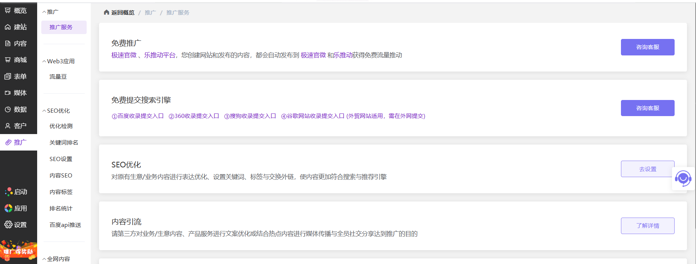Viewport: 696px width, 264px height.
Task: Select the 商城 shop cart icon
Action: [8, 60]
